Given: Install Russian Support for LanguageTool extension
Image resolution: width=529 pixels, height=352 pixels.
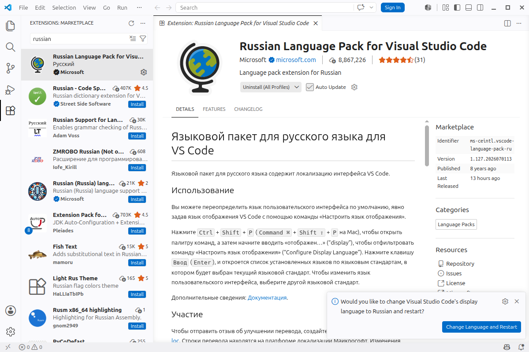Looking at the screenshot, I should [137, 136].
